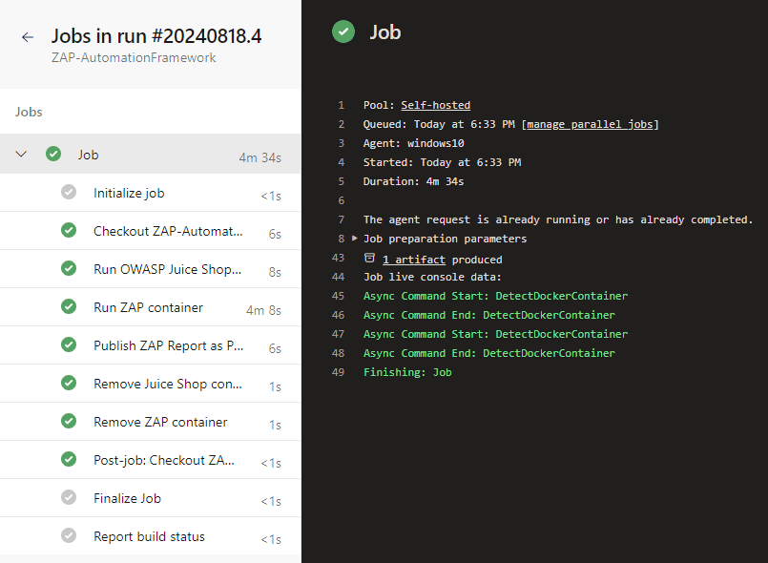Image resolution: width=768 pixels, height=563 pixels.
Task: Select the Publish ZAP Report as P... step
Action: [x=151, y=345]
